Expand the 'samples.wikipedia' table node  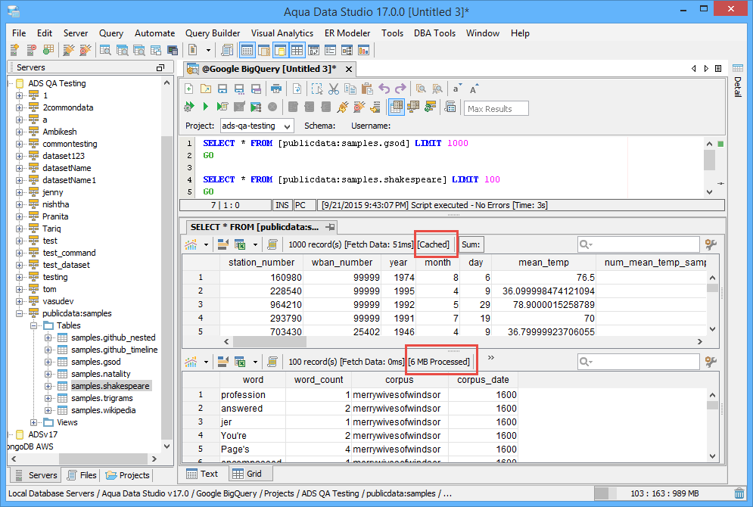(x=48, y=410)
